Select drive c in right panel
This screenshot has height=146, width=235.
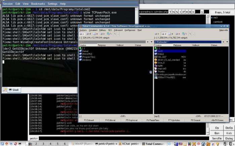[157, 34]
